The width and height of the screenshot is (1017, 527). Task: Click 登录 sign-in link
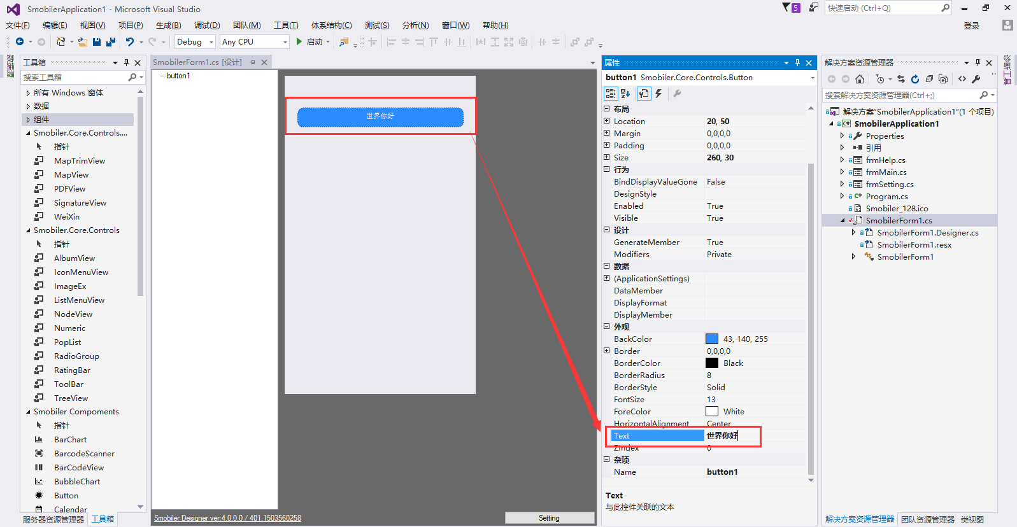(x=972, y=26)
